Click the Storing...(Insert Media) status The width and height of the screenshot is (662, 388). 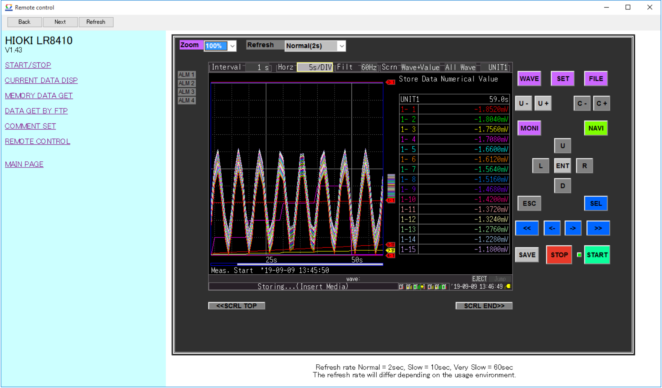pyautogui.click(x=303, y=287)
